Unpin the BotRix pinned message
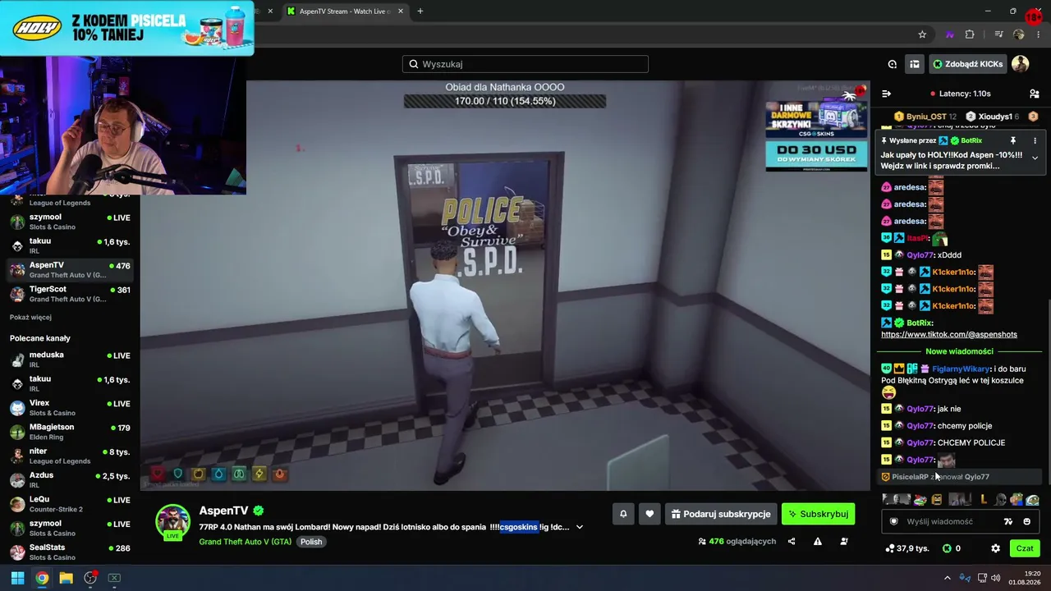 (1013, 140)
